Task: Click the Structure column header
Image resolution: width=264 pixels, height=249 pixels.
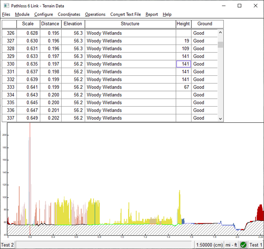Action: (x=130, y=24)
